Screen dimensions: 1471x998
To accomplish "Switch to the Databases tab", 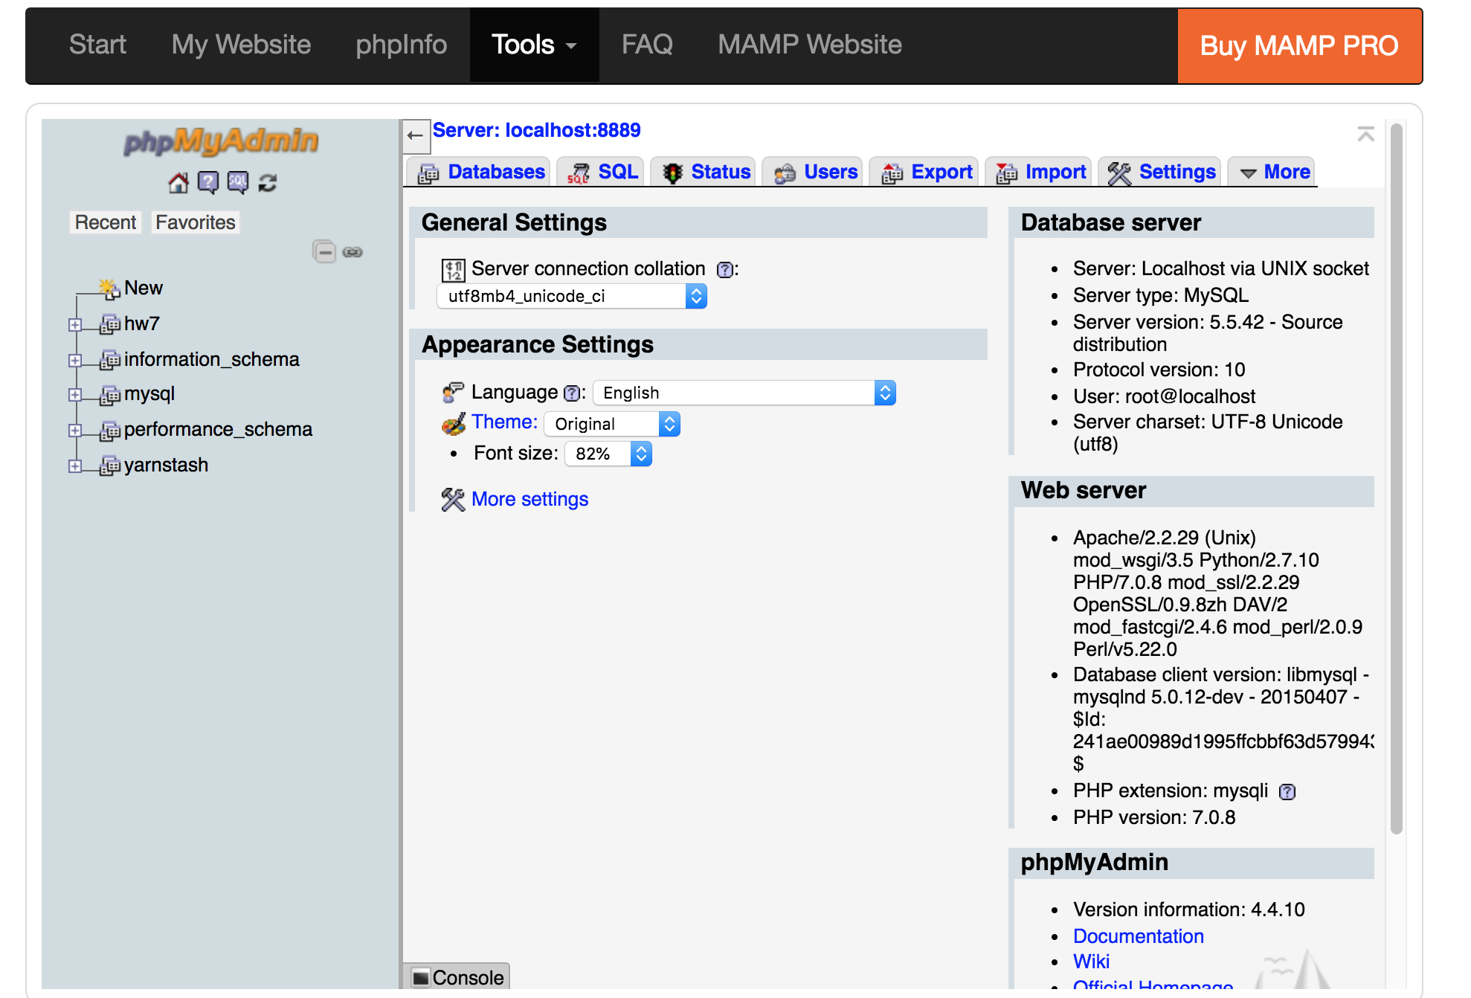I will [x=481, y=173].
